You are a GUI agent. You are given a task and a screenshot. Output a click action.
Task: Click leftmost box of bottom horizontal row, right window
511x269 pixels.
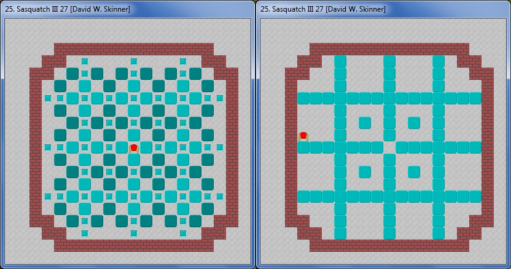click(303, 197)
